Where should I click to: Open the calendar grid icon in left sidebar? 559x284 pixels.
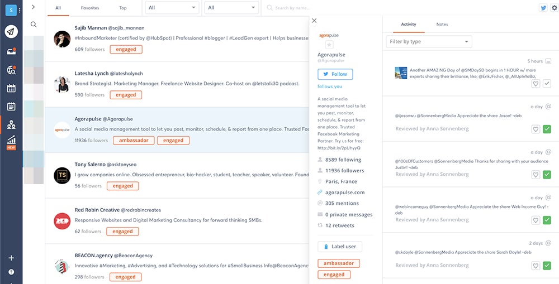click(11, 88)
